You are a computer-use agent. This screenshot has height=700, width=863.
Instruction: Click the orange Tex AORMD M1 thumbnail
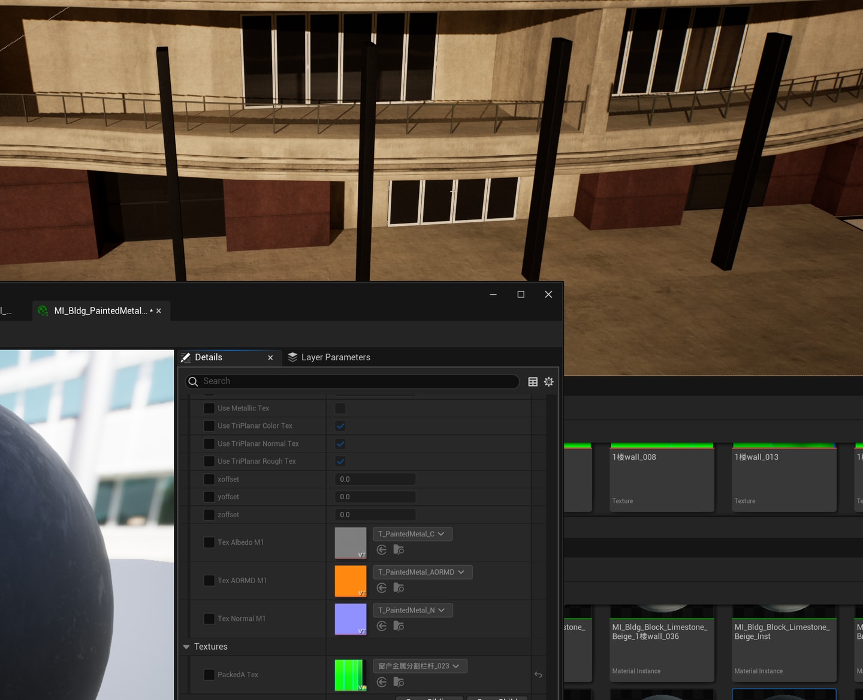tap(351, 581)
